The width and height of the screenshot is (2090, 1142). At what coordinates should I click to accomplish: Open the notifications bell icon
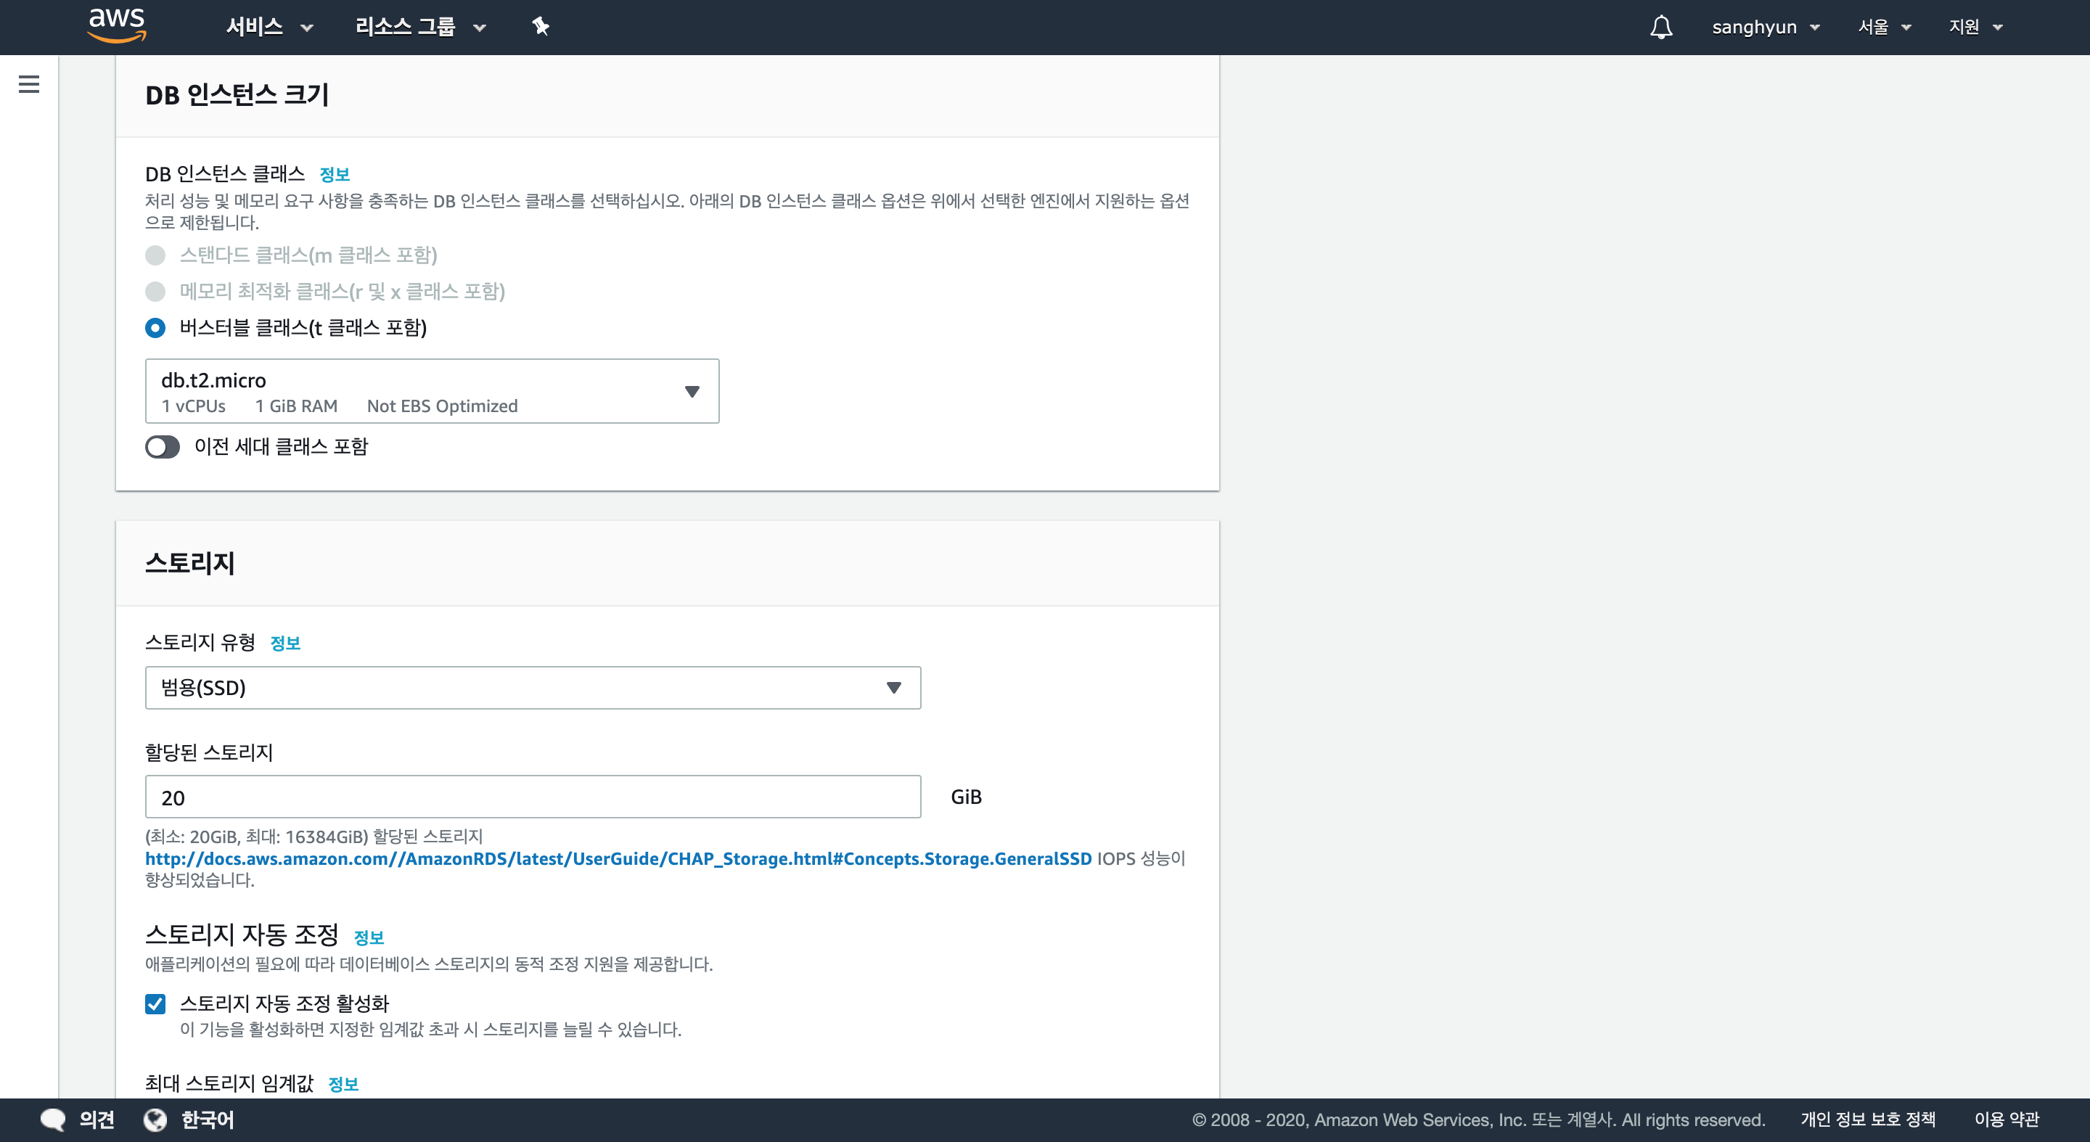coord(1661,27)
